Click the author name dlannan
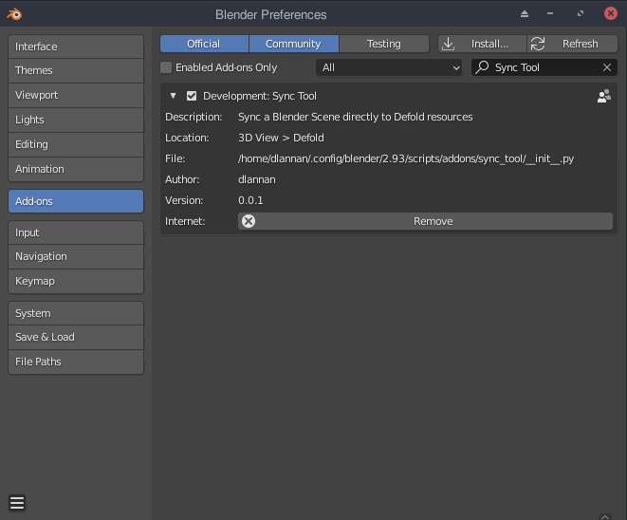Screen dimensions: 627x520 pos(257,179)
